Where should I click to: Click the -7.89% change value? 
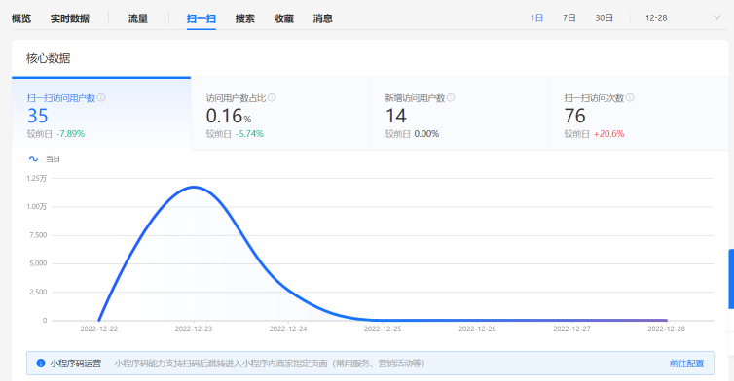coord(70,134)
